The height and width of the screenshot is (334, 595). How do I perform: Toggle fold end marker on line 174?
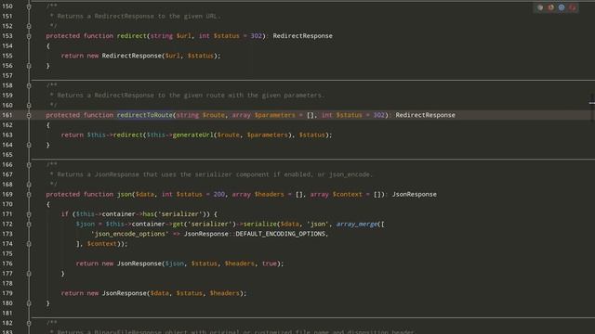point(29,244)
